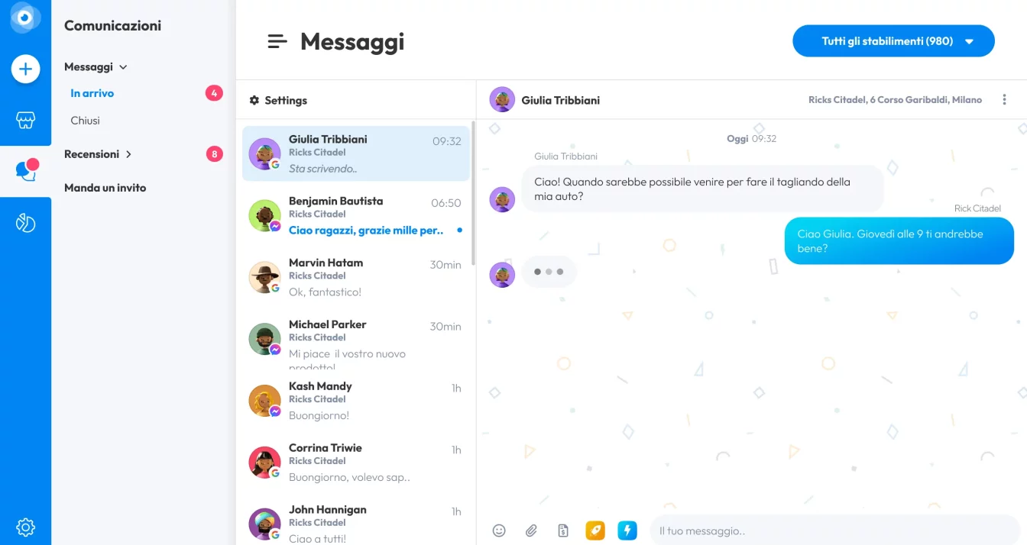Select the In arrivo inbox item
Screen dimensions: 1027x545
[x=92, y=93]
